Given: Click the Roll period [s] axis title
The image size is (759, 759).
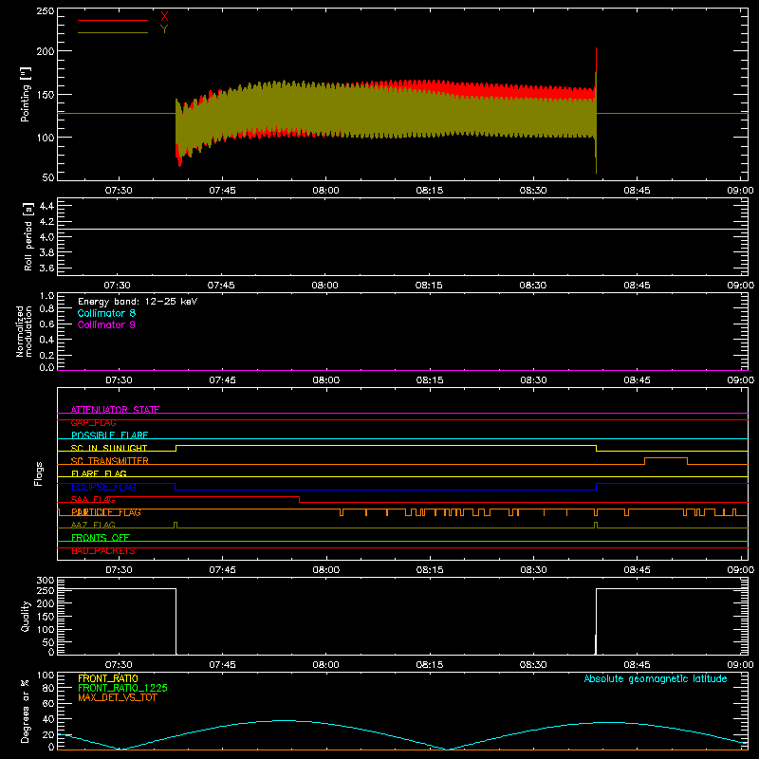Looking at the screenshot, I should [x=28, y=236].
